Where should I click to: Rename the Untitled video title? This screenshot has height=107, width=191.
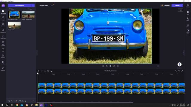coord(44,5)
